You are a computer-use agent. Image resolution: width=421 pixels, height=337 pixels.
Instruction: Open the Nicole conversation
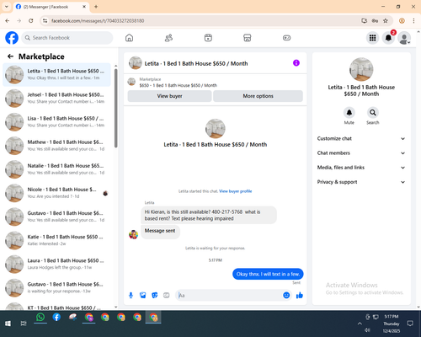click(x=56, y=193)
